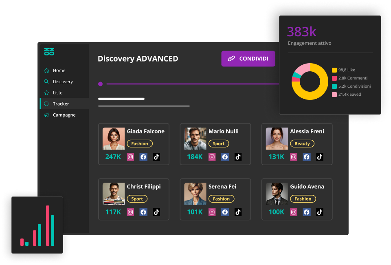Click the 131K follower count

coord(276,157)
